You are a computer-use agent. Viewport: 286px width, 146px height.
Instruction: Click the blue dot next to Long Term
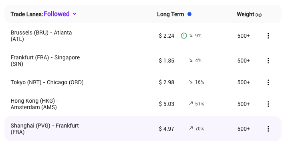point(189,14)
